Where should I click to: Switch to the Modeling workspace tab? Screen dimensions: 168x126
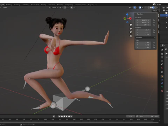pos(9,5)
